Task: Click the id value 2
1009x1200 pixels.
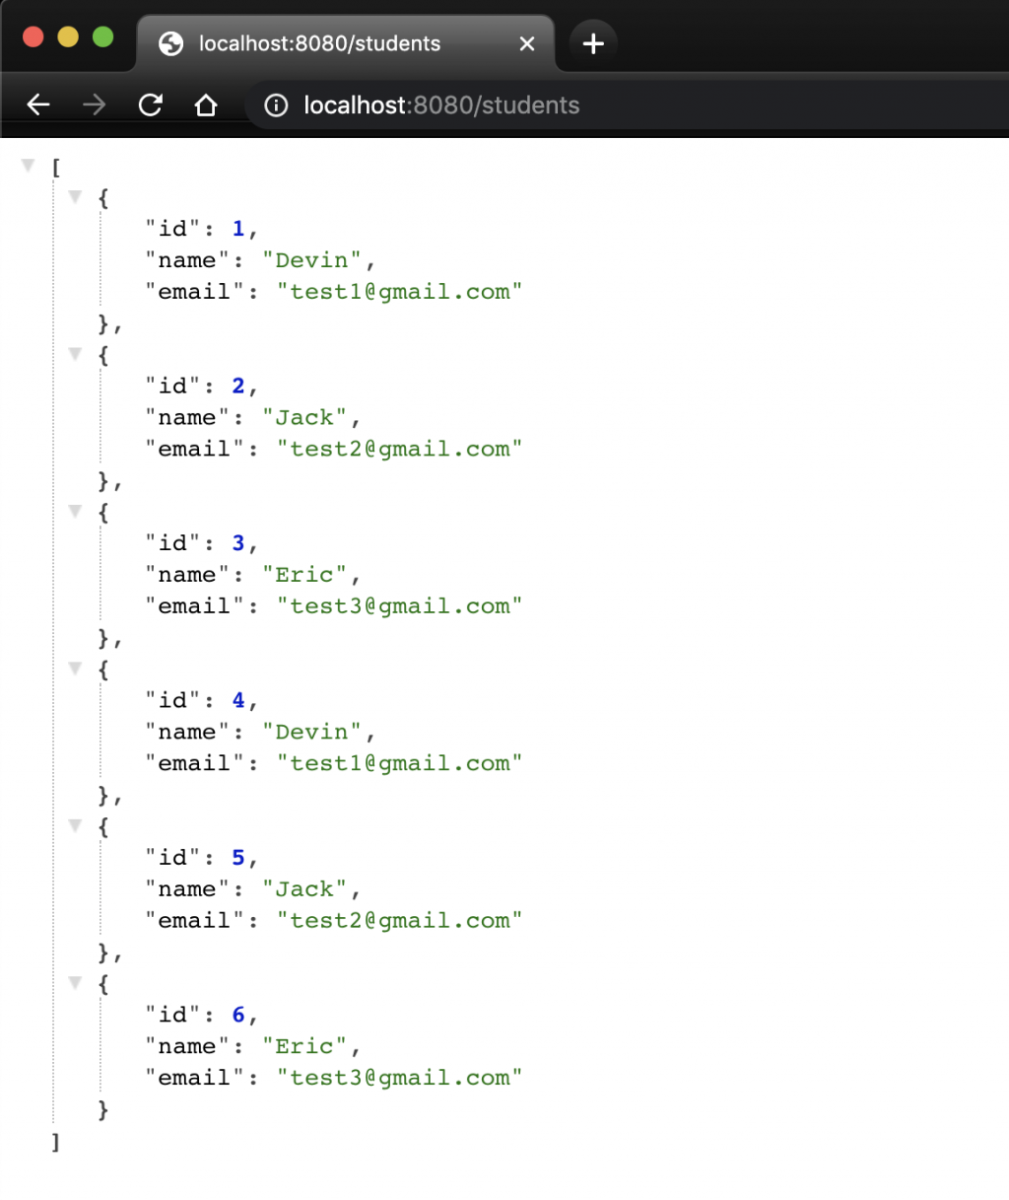Action: (x=238, y=386)
